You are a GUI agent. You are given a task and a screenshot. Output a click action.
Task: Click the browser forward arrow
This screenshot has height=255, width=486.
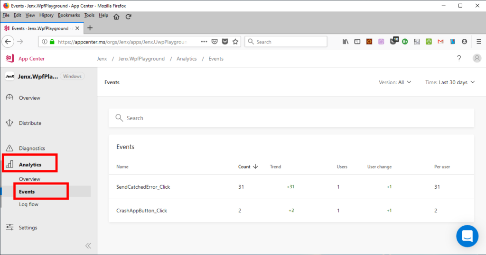tap(20, 42)
